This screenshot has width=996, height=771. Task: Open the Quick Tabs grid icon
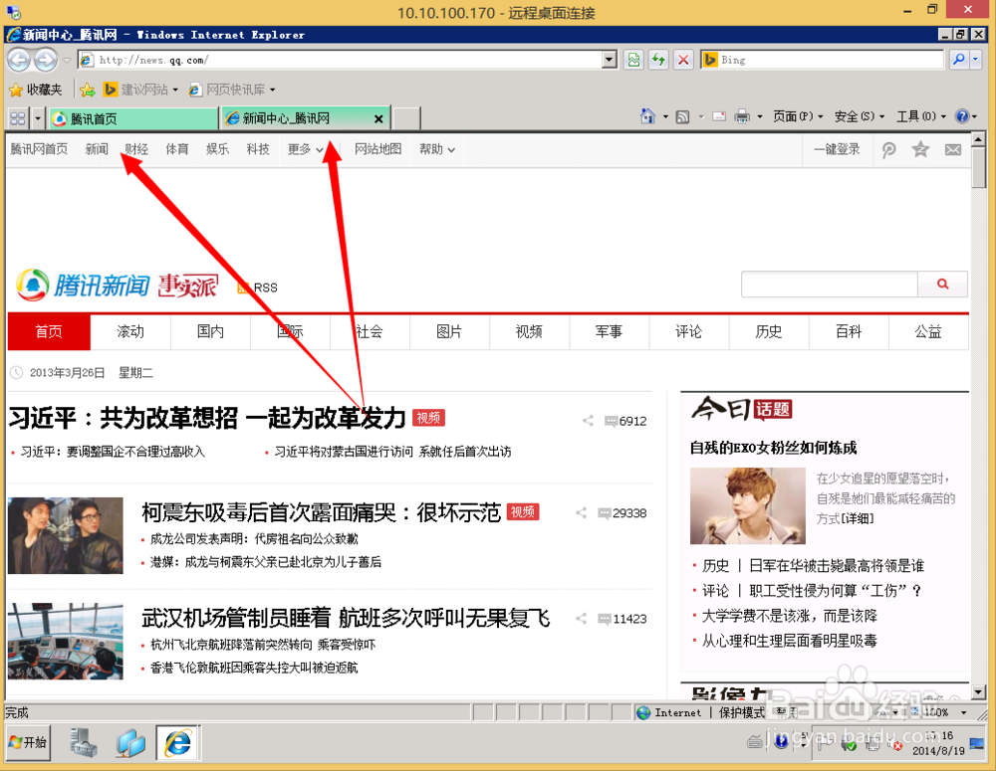click(18, 118)
